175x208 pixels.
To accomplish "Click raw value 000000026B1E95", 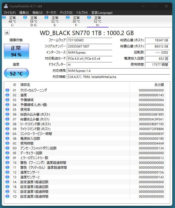I will click(x=151, y=114).
